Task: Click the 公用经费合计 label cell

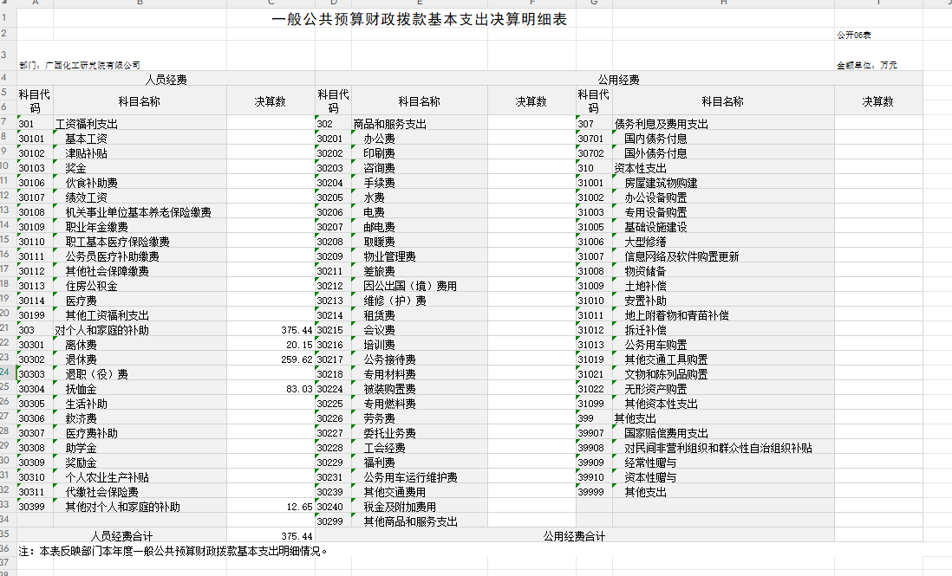Action: click(574, 536)
